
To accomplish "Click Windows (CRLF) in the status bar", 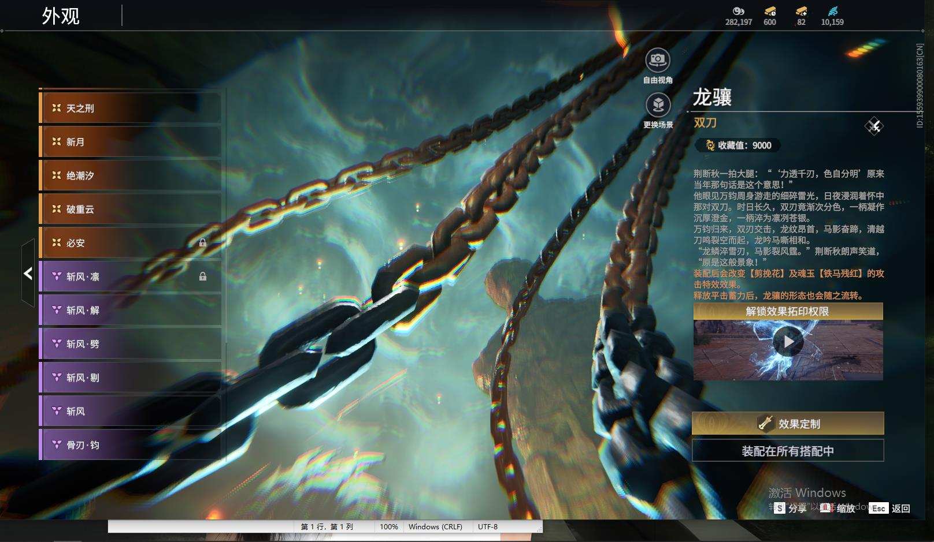I will coord(435,526).
